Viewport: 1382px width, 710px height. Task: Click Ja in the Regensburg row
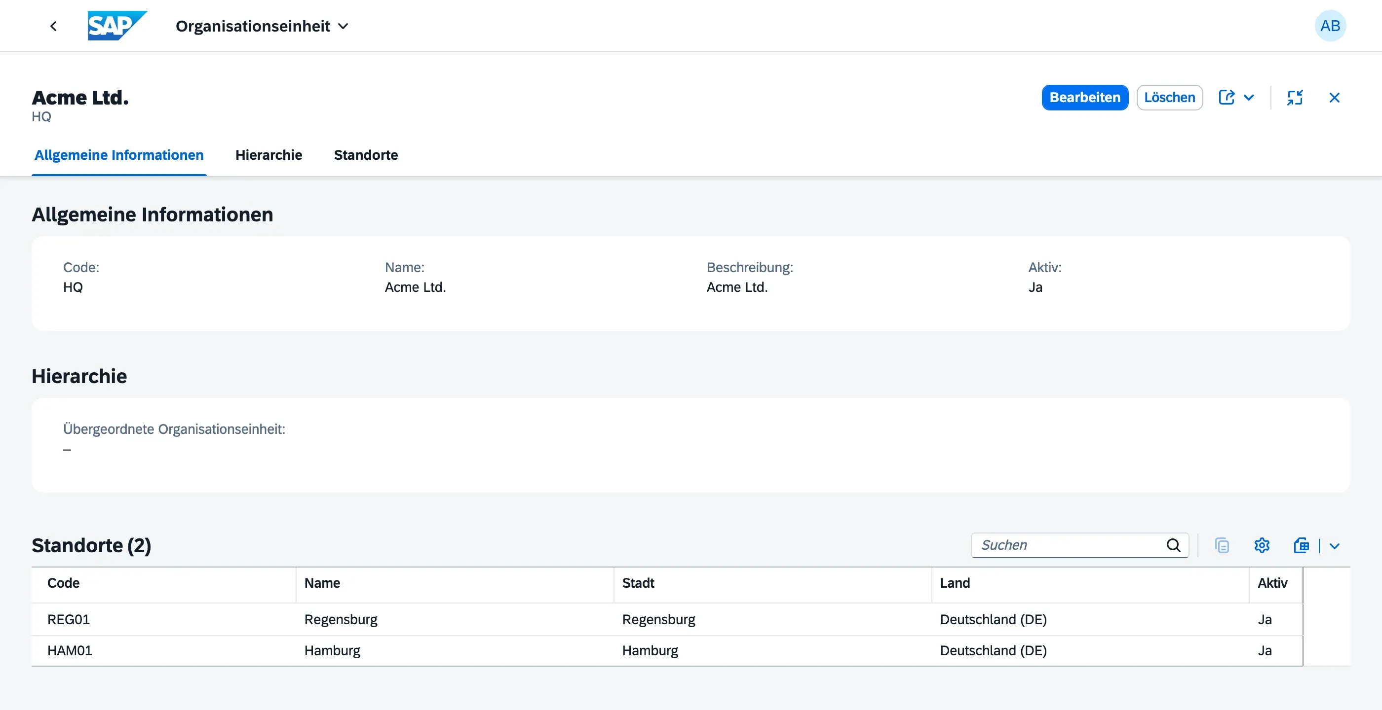[1265, 619]
